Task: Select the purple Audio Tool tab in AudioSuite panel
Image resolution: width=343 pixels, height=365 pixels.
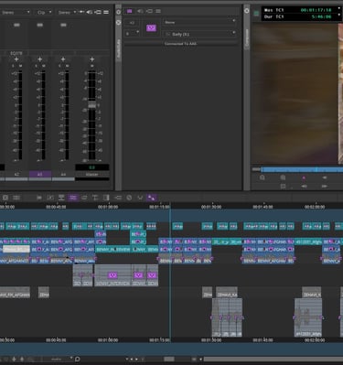Action: 130,11
